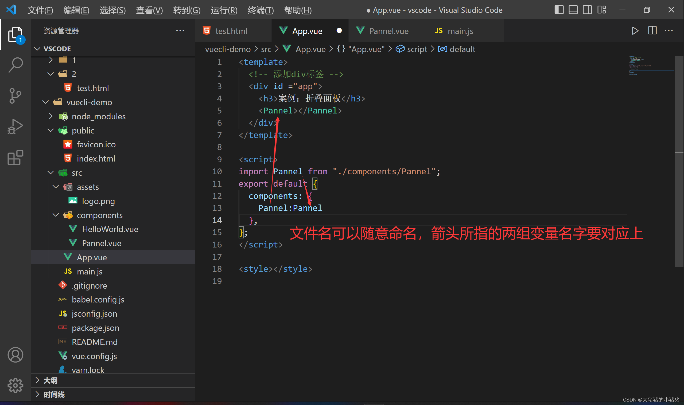This screenshot has width=684, height=405.
Task: Click vuecli-demo in the breadcrumb
Action: pos(228,49)
